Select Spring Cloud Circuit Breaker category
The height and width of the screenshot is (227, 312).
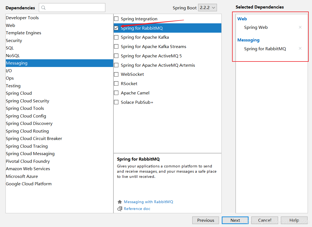pyautogui.click(x=59, y=139)
